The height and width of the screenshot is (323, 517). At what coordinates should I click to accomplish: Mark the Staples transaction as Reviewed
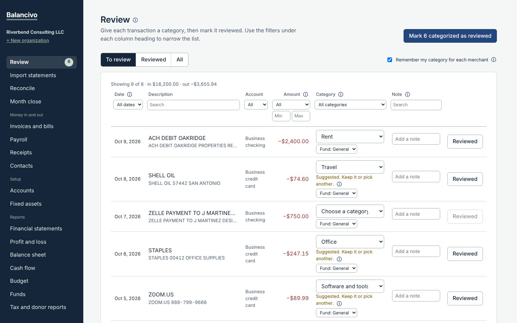(x=465, y=254)
